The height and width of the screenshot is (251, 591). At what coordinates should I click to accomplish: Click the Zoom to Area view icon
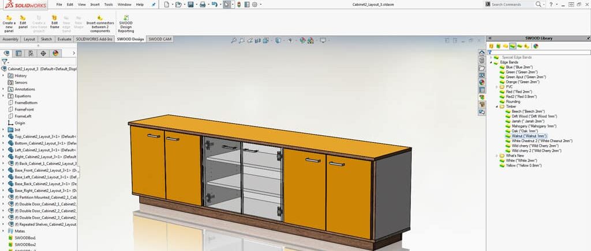(242, 40)
